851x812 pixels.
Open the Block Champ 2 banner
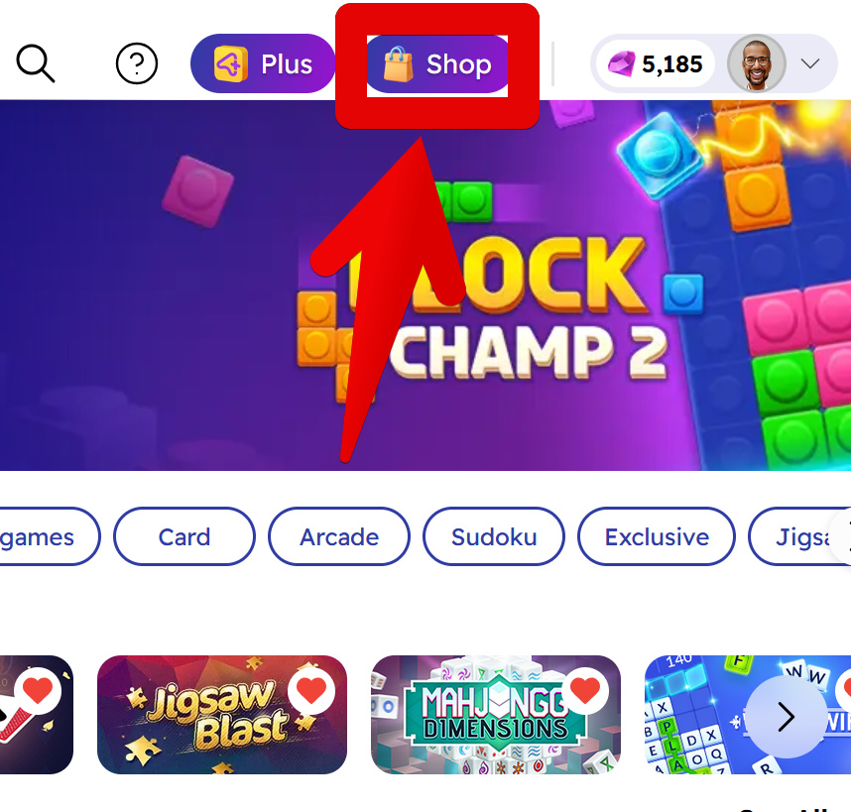(x=425, y=286)
